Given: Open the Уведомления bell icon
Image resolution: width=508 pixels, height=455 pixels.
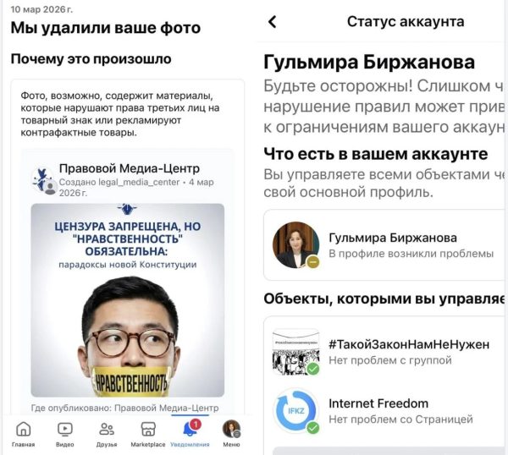Looking at the screenshot, I should [190, 429].
